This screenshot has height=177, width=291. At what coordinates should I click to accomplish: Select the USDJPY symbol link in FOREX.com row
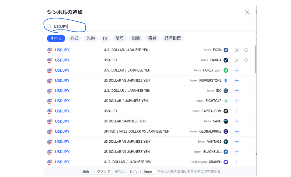[62, 70]
